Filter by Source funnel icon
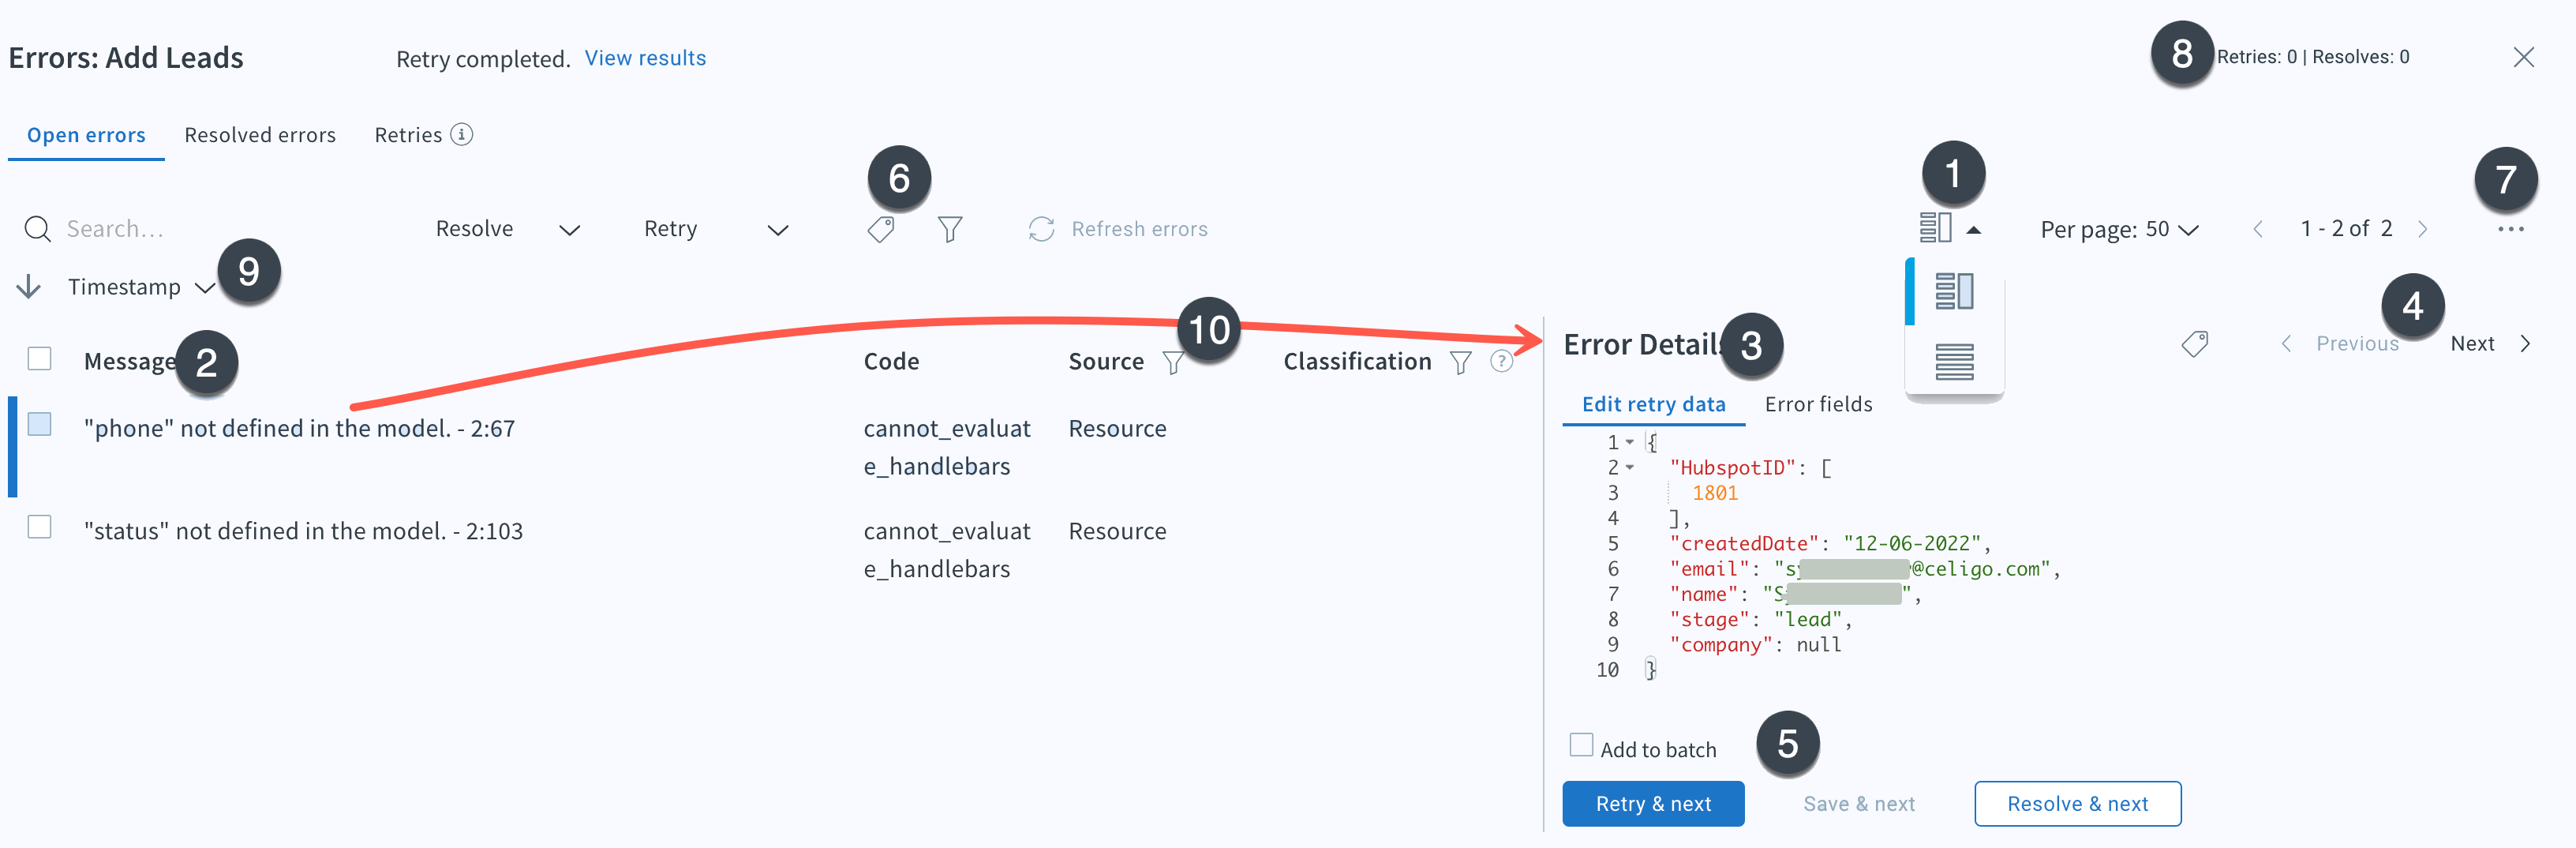2576x848 pixels. (x=1173, y=362)
